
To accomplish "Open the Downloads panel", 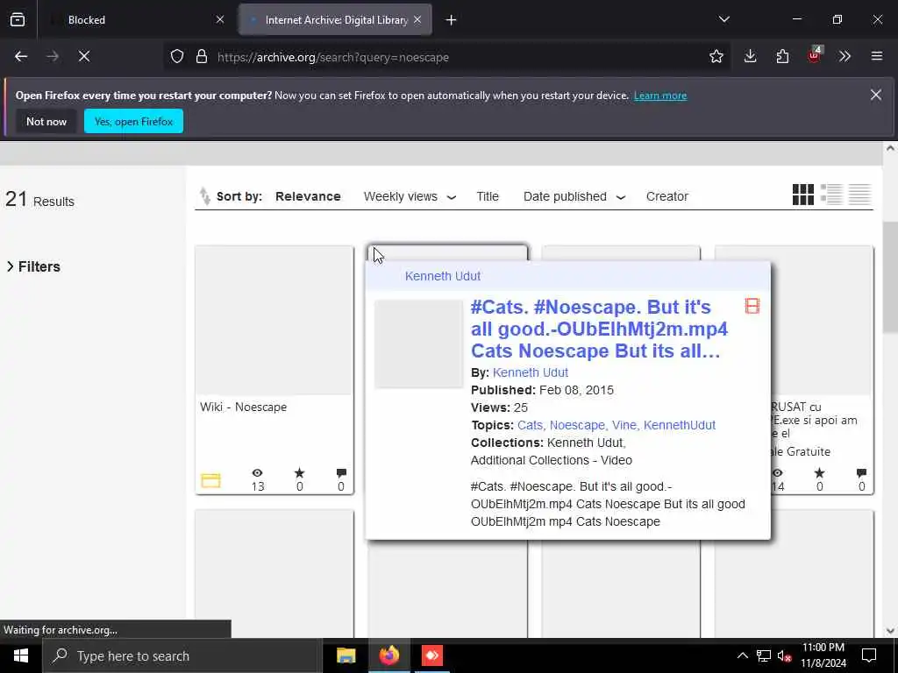I will click(751, 57).
